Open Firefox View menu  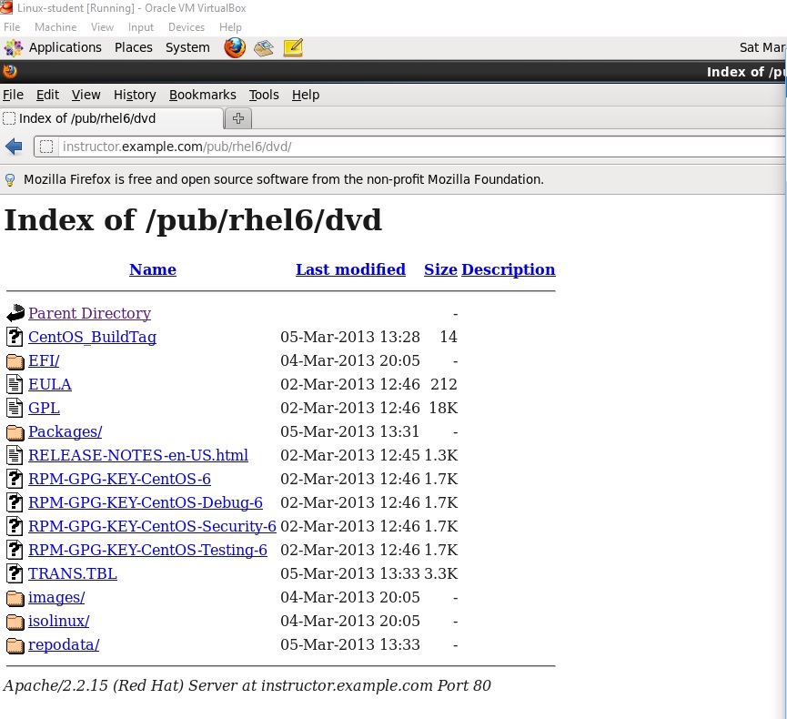click(x=86, y=95)
